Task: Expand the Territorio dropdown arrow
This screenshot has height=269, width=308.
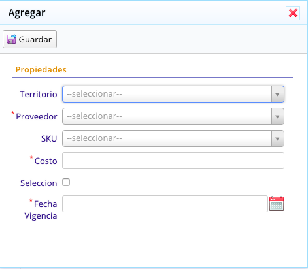Action: [x=277, y=94]
